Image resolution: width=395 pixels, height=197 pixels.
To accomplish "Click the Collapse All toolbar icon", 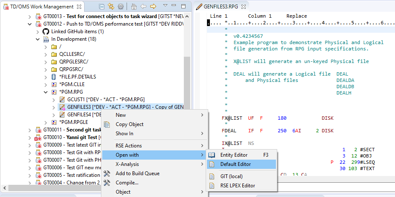I will (x=102, y=7).
